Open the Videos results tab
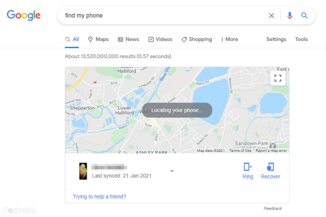The height and width of the screenshot is (217, 326). [160, 39]
